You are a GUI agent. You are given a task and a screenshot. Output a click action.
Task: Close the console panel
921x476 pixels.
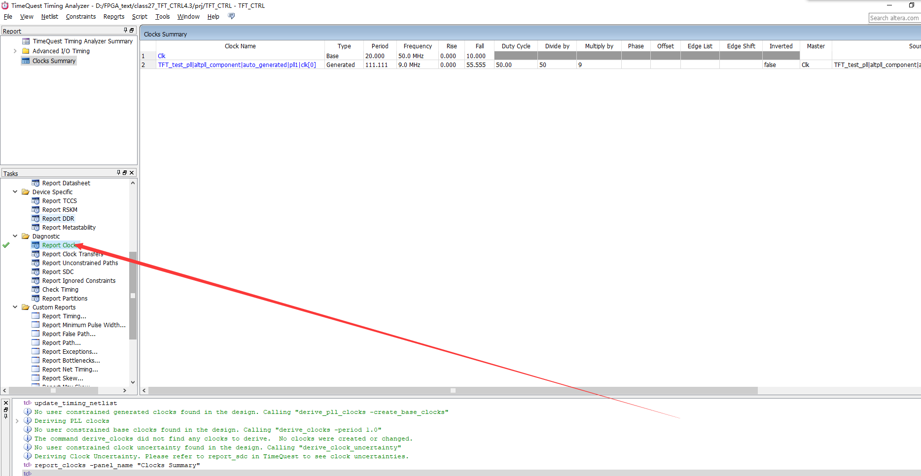tap(6, 403)
